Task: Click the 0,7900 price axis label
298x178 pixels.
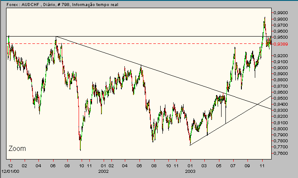Action: tap(281, 135)
